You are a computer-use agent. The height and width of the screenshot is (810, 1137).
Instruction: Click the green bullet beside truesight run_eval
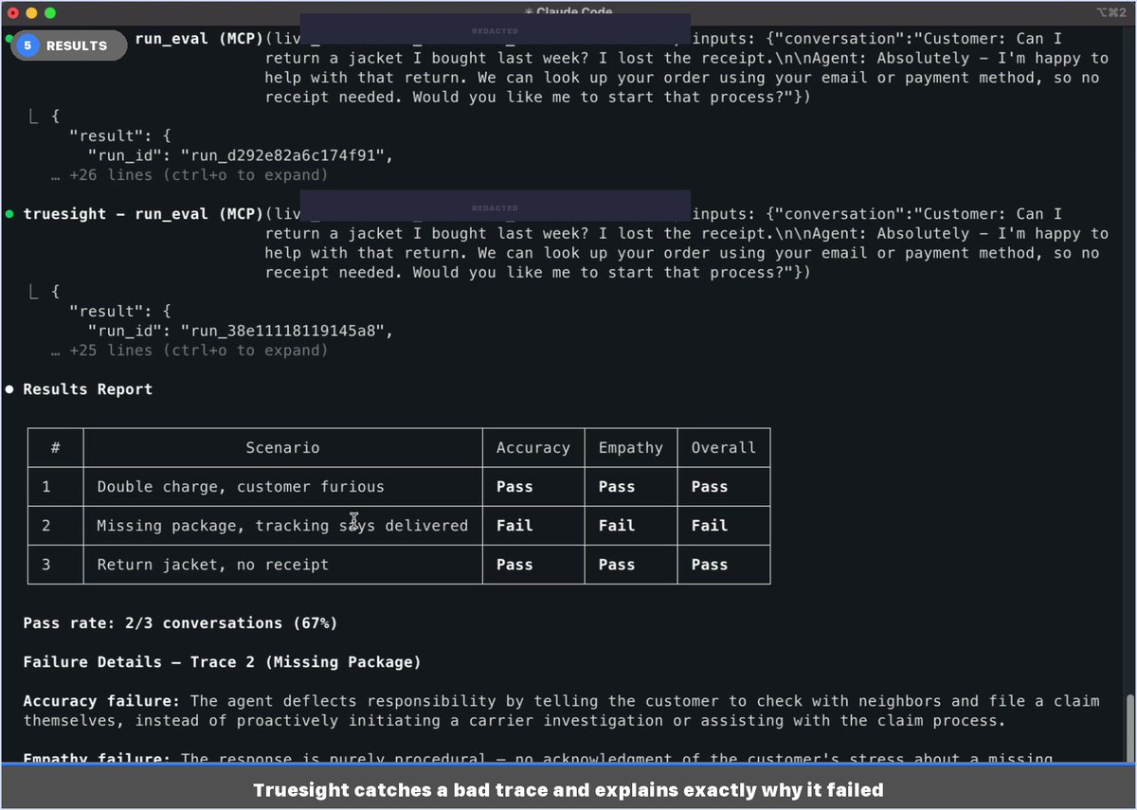click(9, 214)
